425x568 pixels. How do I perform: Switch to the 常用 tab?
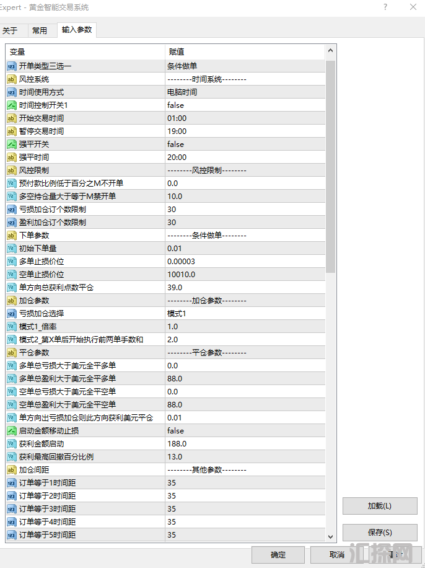(x=39, y=30)
